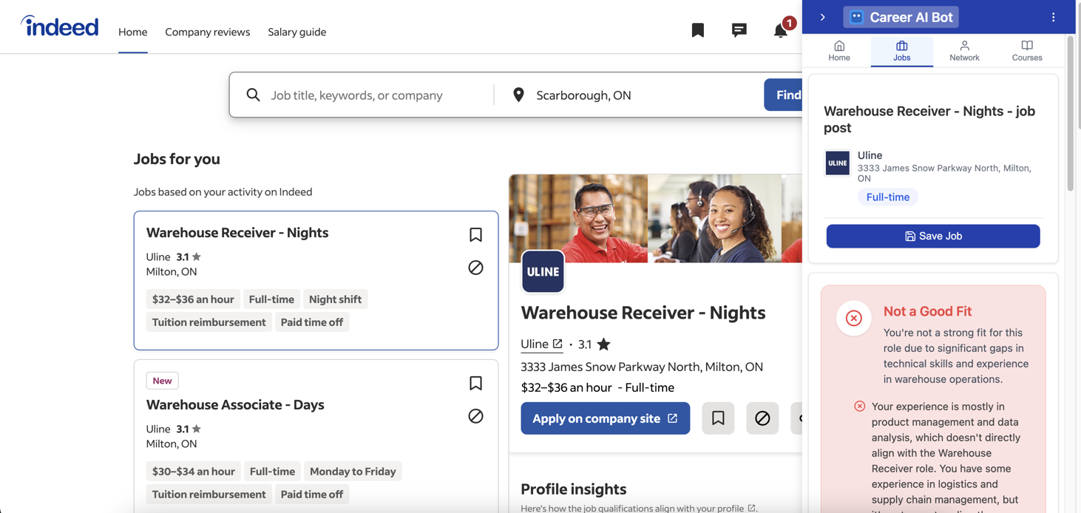
Task: Open the Warehouse Associate - Days card title
Action: click(235, 405)
